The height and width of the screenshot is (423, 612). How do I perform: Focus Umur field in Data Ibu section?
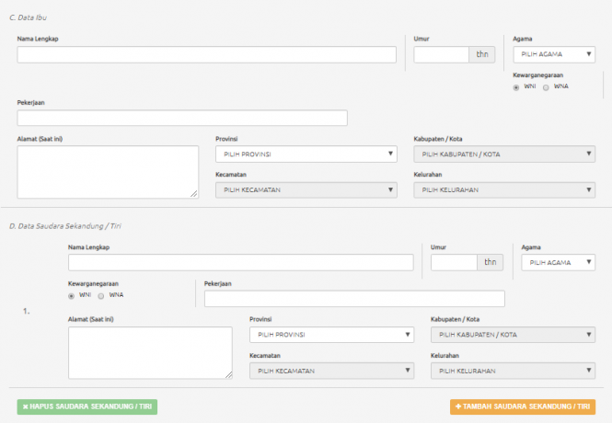[441, 54]
